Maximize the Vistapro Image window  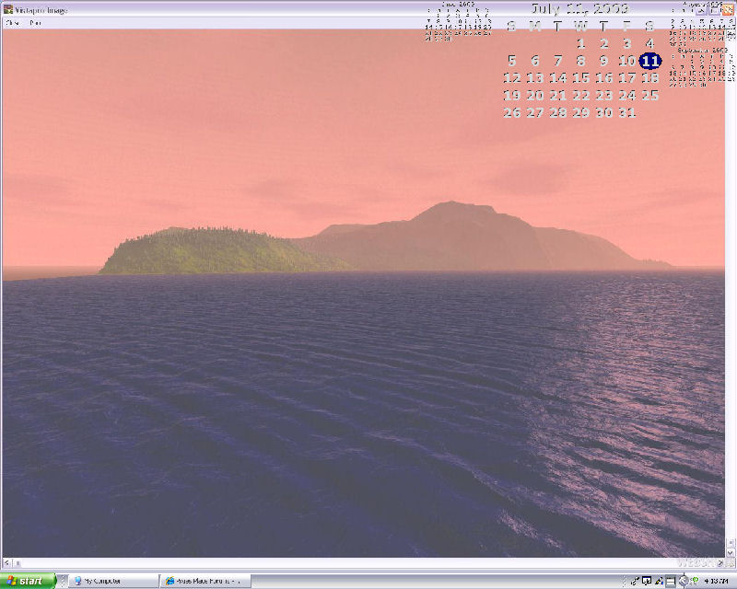[715, 9]
